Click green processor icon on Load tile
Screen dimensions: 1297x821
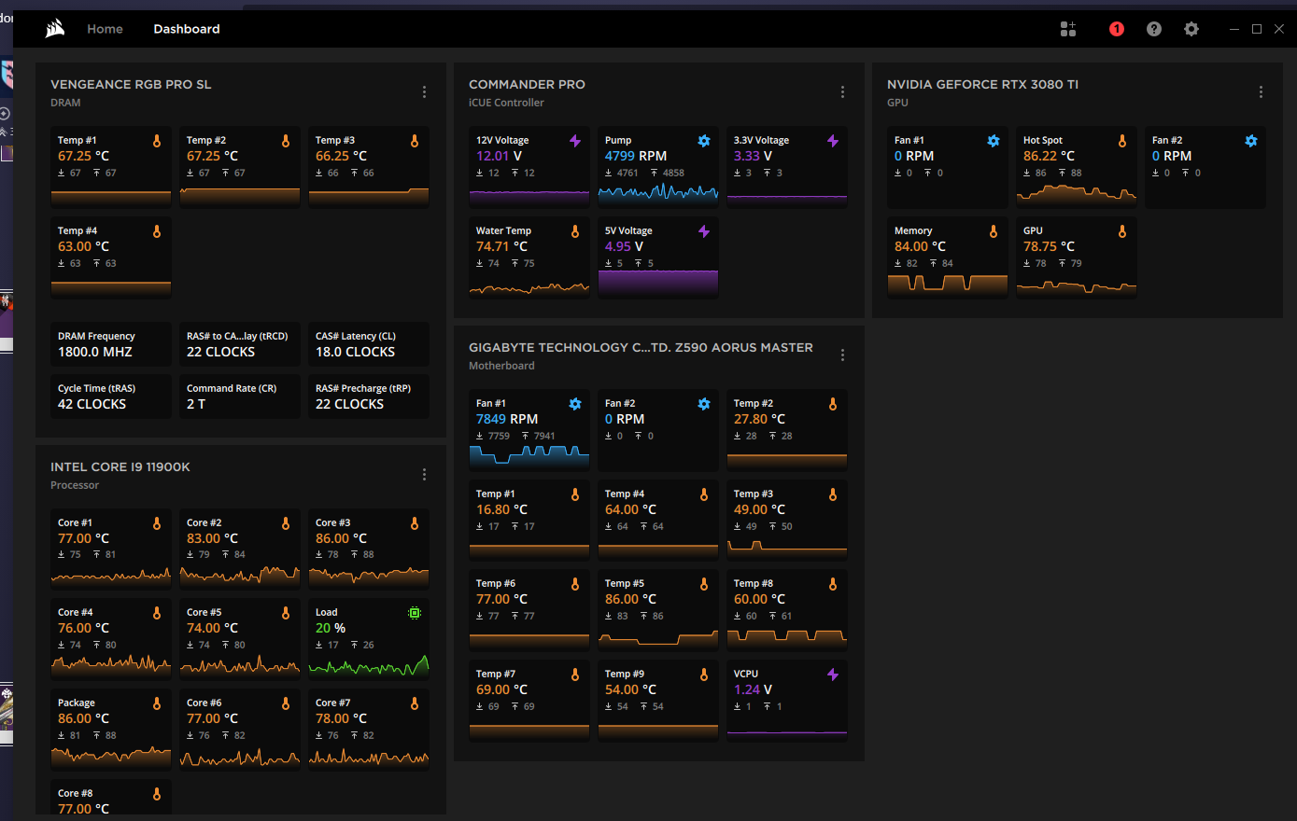414,613
